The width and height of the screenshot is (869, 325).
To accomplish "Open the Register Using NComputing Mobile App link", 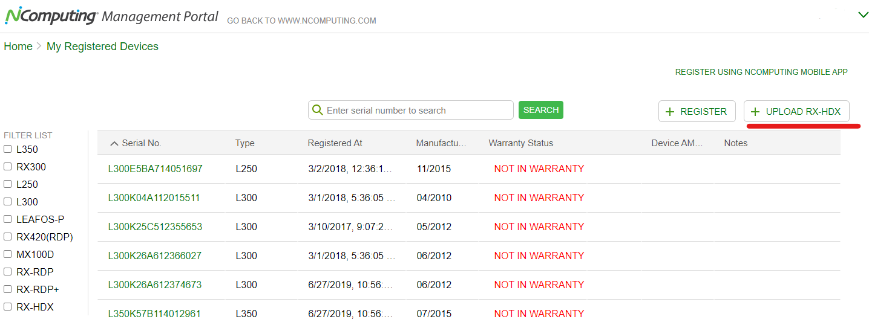I will pyautogui.click(x=761, y=72).
